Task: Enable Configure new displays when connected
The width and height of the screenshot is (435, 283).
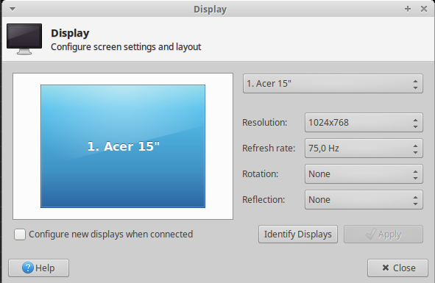Action: [x=20, y=234]
